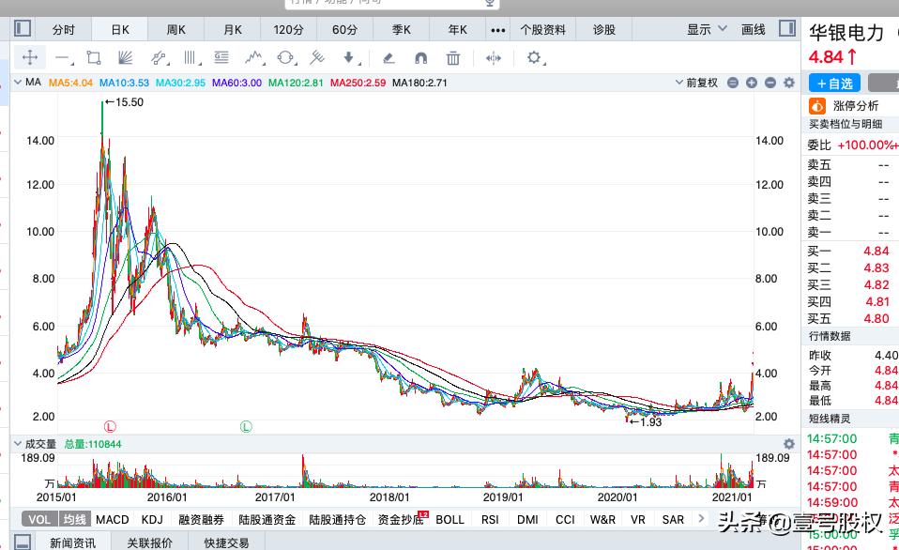The width and height of the screenshot is (899, 550).
Task: Toggle the crosshair move tool
Action: click(30, 58)
